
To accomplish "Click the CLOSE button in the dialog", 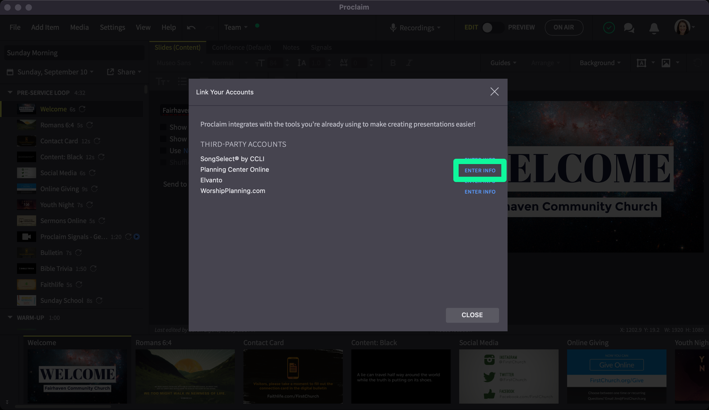I will 472,315.
